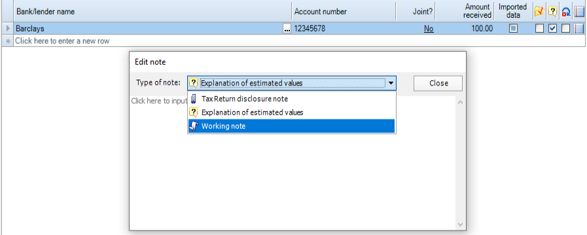
Task: Toggle Imported data checkbox for Barclays
Action: coord(513,28)
